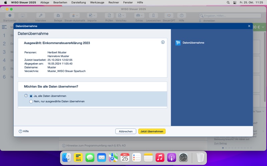
Task: Click the 'Eingaben, Hilfen...' search field
Action: 230,16
